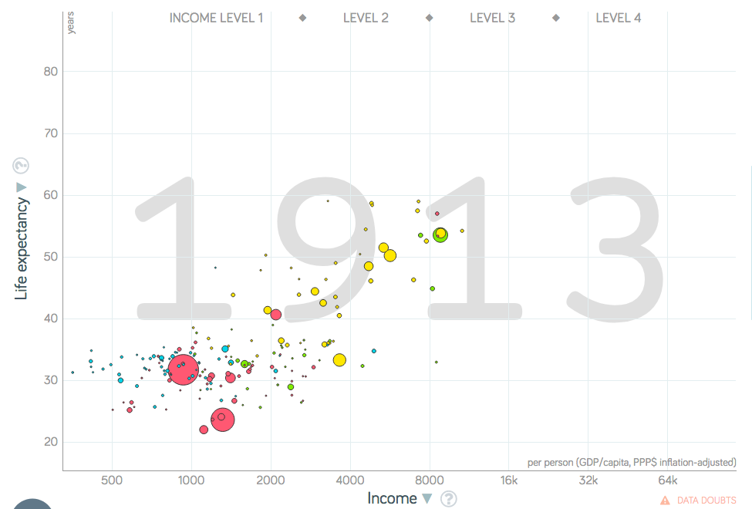752x509 pixels.
Task: Select the large red bubble near life expectancy 24
Action: [x=222, y=420]
